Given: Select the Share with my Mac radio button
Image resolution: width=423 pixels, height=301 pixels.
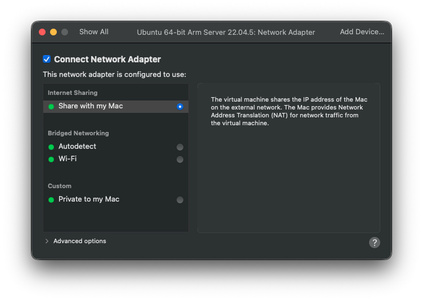Looking at the screenshot, I should [x=180, y=107].
